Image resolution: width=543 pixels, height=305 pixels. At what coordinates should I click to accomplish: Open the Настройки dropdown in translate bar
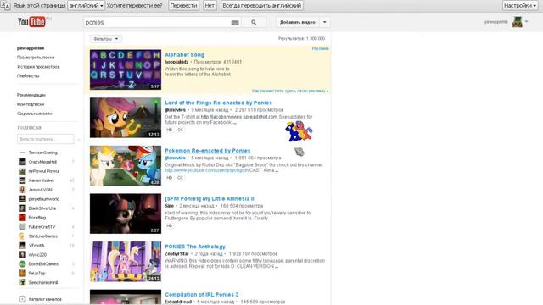coord(520,6)
